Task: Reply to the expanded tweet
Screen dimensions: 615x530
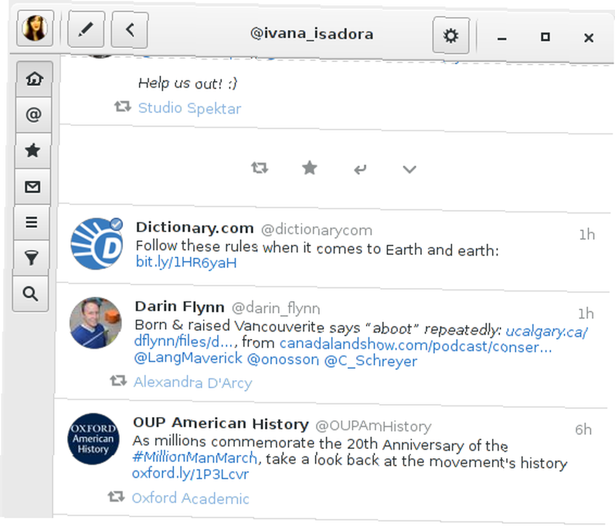Action: [x=360, y=170]
